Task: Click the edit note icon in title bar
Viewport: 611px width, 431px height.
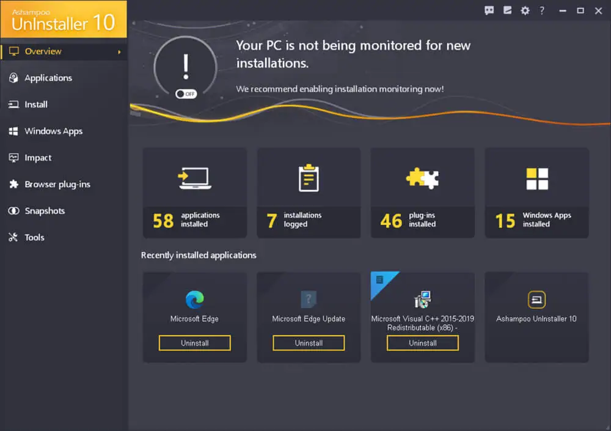Action: (507, 10)
